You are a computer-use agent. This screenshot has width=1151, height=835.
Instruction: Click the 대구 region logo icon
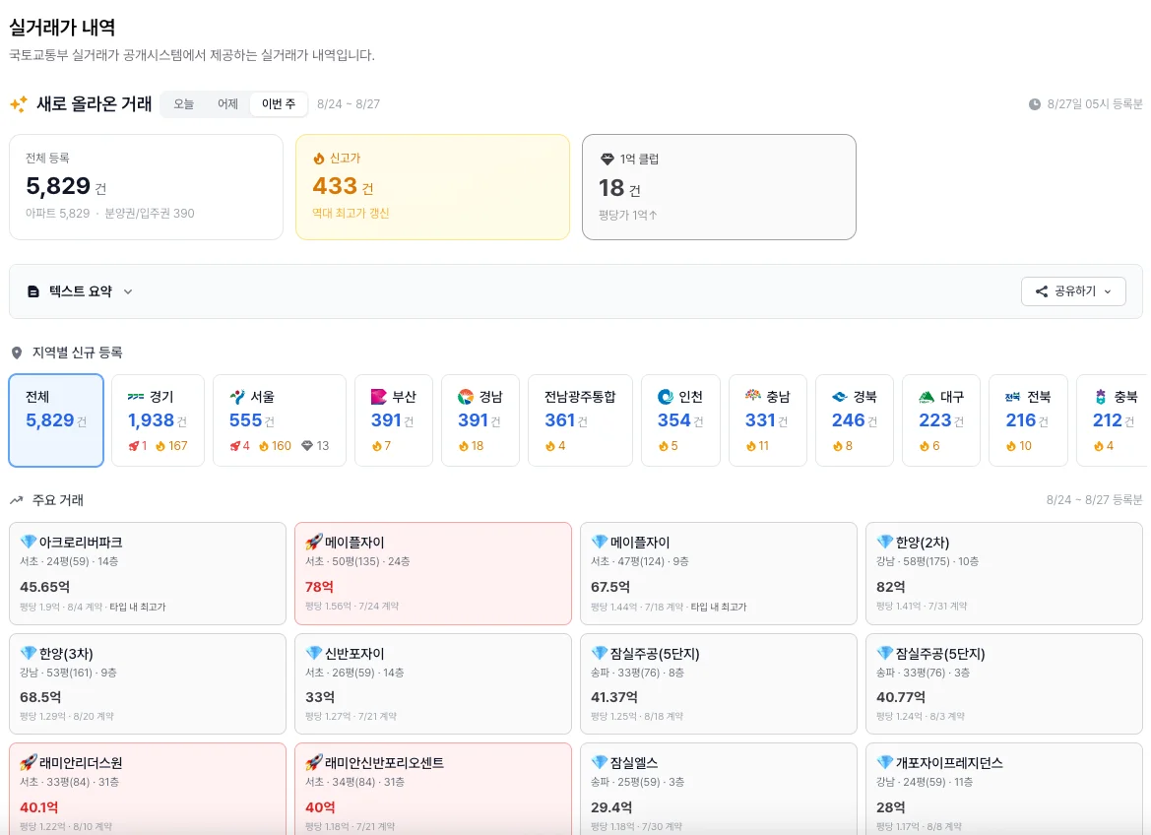pos(927,397)
